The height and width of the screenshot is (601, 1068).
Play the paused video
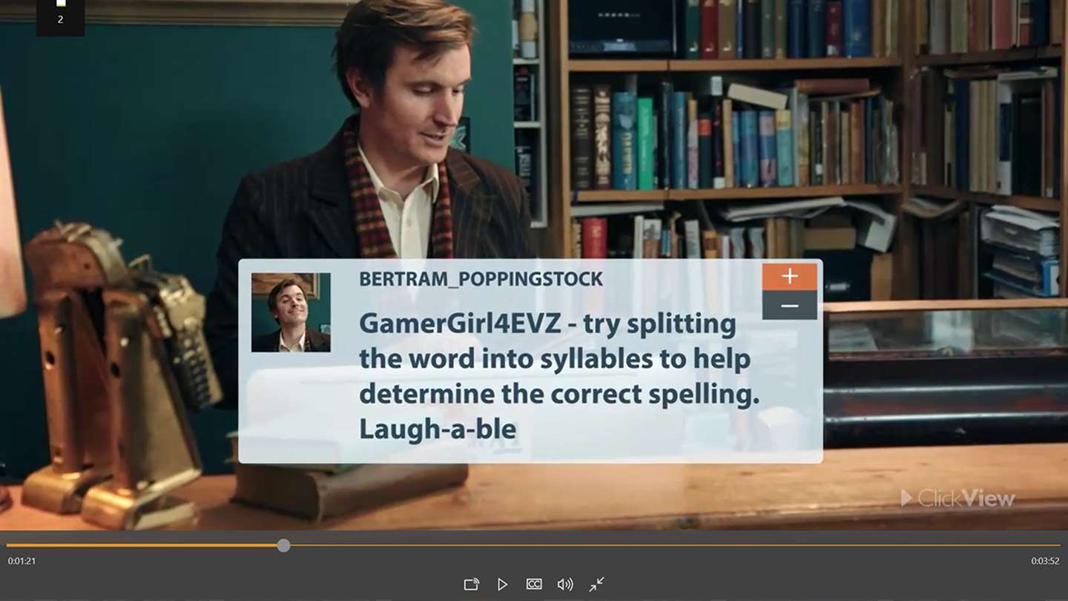coord(503,584)
